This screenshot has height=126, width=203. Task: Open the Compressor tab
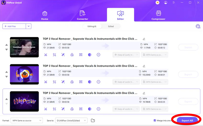158,15
